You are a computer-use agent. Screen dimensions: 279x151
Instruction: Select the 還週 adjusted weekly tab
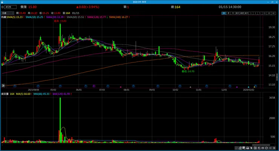[x=242, y=13]
